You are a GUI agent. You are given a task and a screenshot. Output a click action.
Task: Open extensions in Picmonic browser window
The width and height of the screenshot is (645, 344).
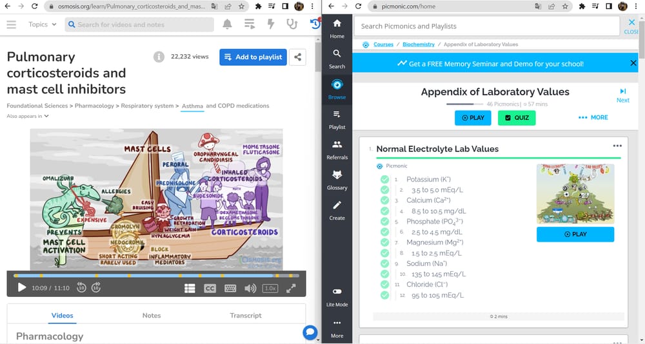point(582,6)
